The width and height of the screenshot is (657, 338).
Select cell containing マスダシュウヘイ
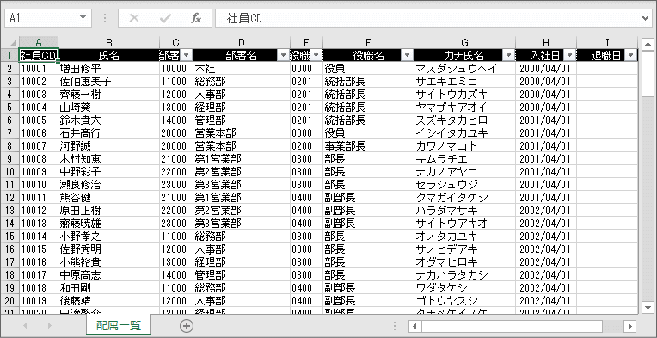coord(464,69)
